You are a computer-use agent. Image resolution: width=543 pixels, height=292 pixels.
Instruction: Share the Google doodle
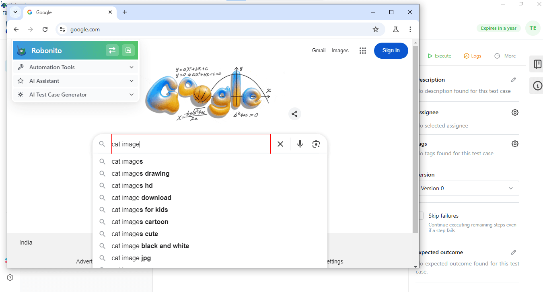(x=294, y=114)
